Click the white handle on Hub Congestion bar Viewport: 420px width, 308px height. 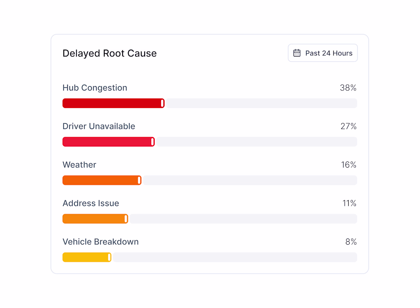pos(162,103)
